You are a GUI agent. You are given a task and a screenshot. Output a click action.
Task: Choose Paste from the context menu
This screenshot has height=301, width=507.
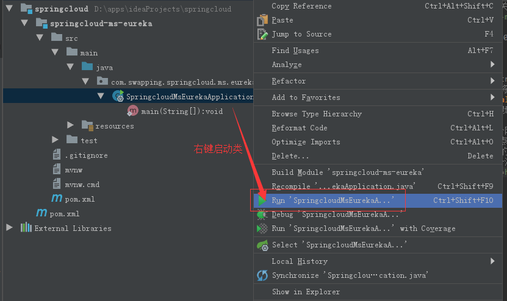coord(378,20)
